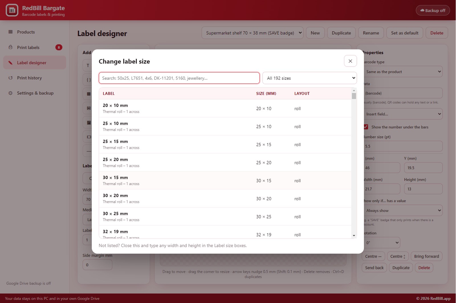Select the 30 × 15 mm label row
Viewport: 456px width, 303px height.
(x=225, y=180)
